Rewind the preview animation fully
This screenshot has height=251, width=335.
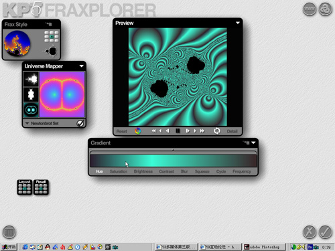tap(153, 131)
